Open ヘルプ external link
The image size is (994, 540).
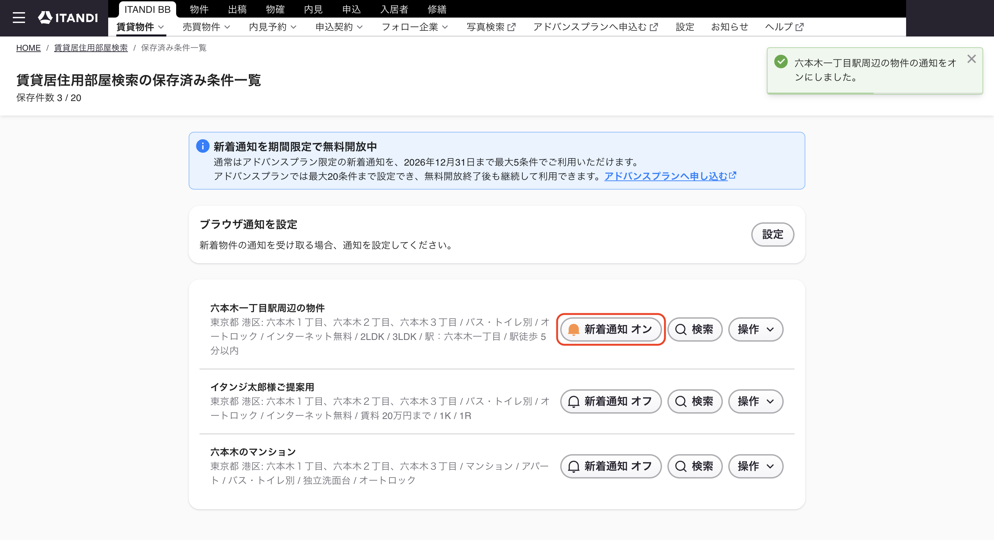(784, 27)
